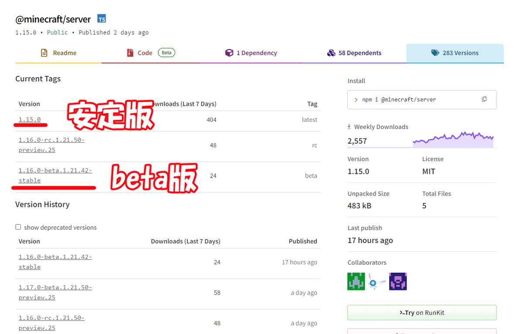The width and height of the screenshot is (523, 334).
Task: Toggle show deprecated versions checkbox
Action: coord(18,227)
